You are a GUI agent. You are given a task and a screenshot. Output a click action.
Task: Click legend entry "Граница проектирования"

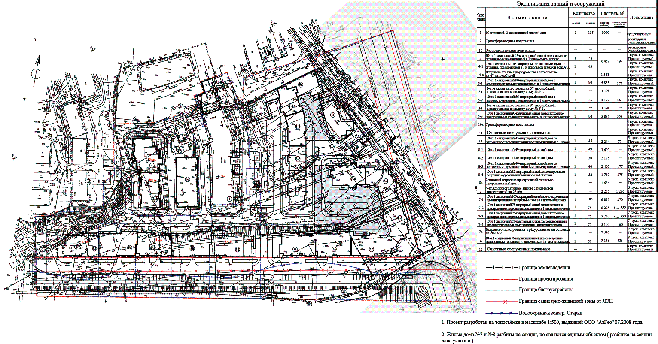tap(545, 279)
